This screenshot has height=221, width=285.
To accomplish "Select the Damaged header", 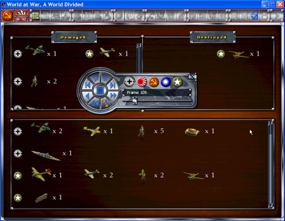I will click(x=74, y=37).
